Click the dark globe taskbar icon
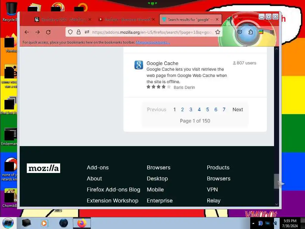 (x=63, y=223)
